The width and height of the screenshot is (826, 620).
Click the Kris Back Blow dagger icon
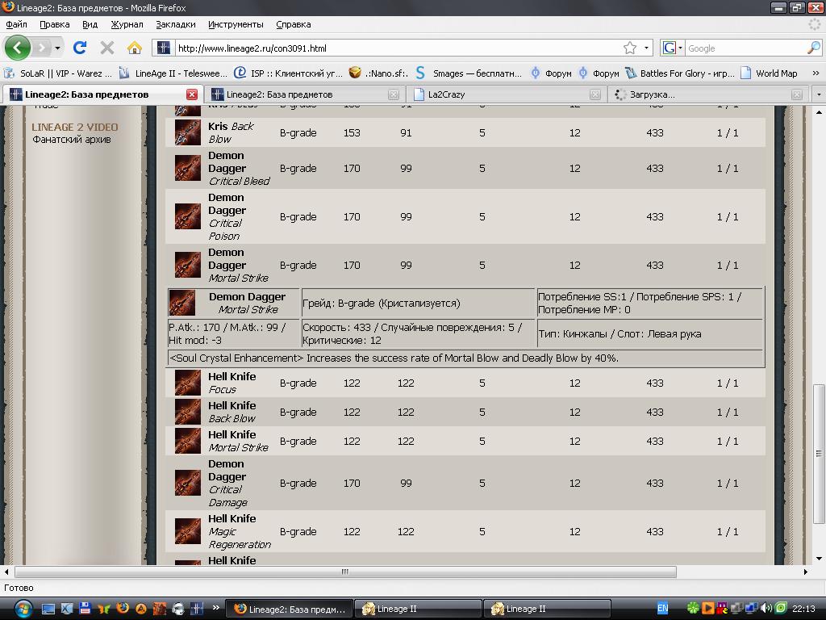[x=187, y=132]
